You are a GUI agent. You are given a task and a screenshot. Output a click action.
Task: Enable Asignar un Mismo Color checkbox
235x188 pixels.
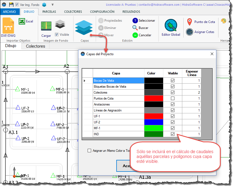90,151
